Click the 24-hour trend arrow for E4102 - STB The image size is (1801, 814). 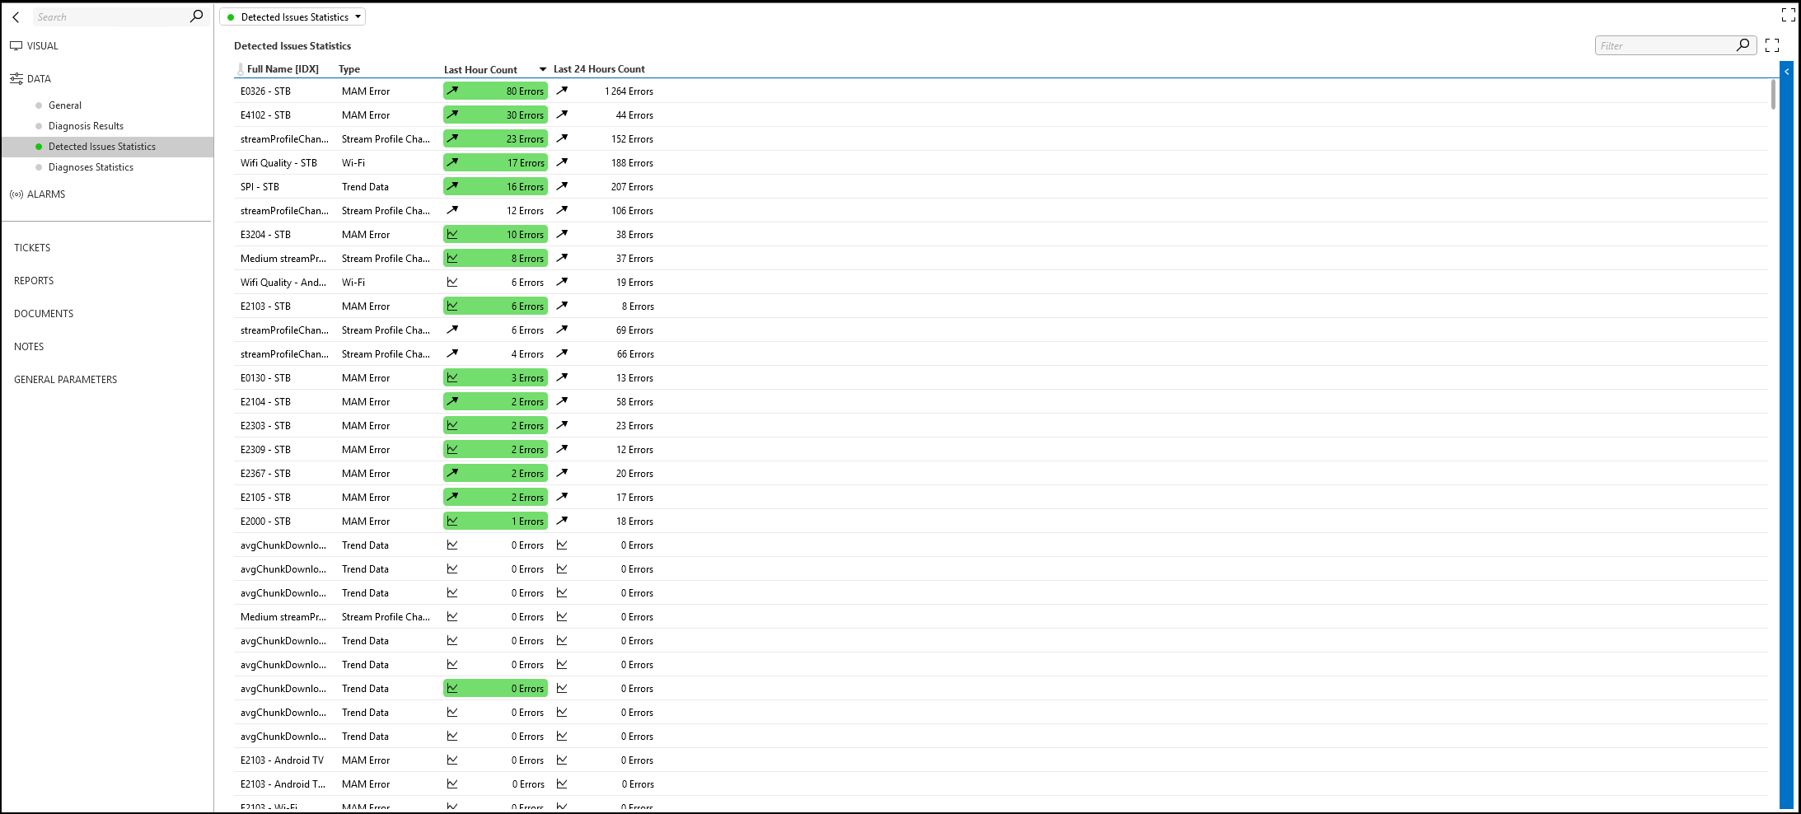point(562,115)
